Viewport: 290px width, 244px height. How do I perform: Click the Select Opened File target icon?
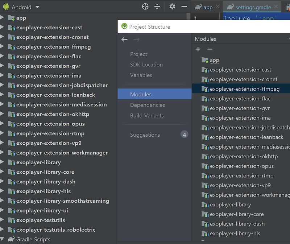coord(145,7)
